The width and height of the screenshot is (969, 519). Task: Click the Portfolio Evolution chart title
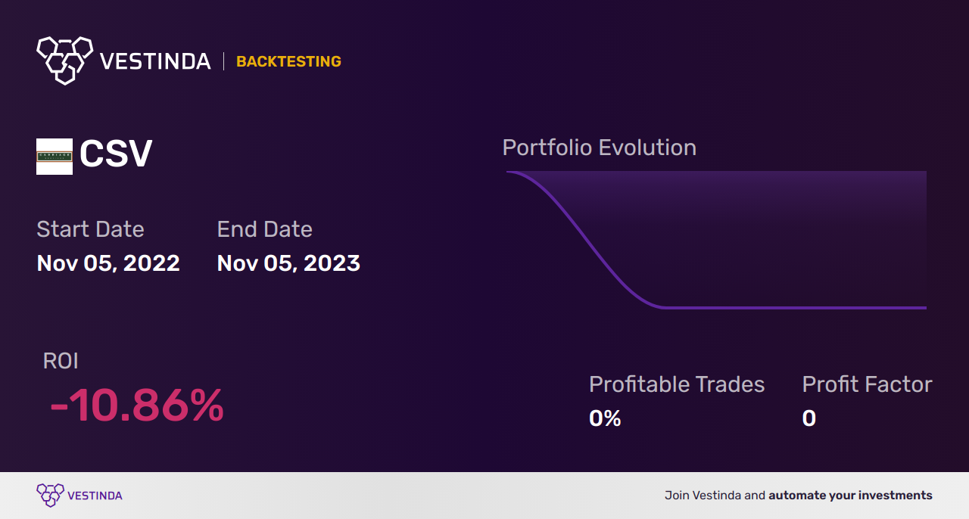[x=600, y=148]
